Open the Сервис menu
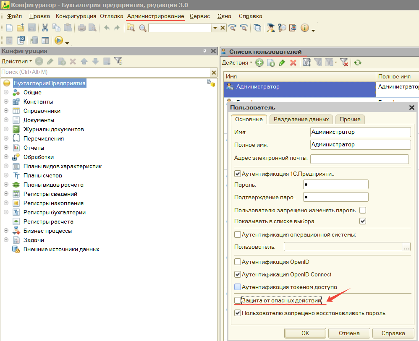This screenshot has height=341, width=419. pos(199,16)
